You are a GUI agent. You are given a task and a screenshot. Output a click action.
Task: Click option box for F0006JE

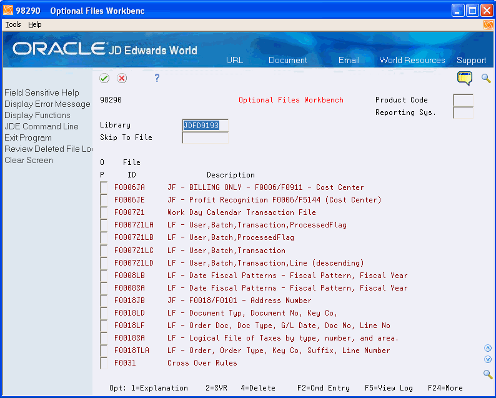point(104,200)
